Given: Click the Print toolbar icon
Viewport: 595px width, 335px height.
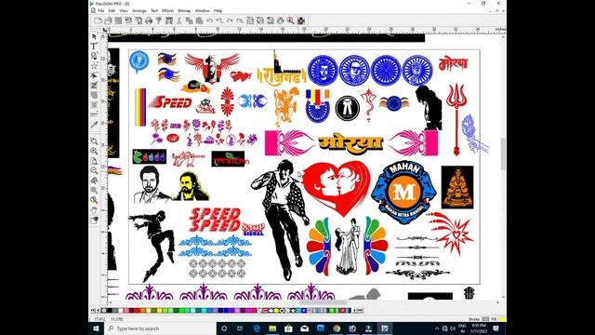Looking at the screenshot, I should click(x=149, y=20).
